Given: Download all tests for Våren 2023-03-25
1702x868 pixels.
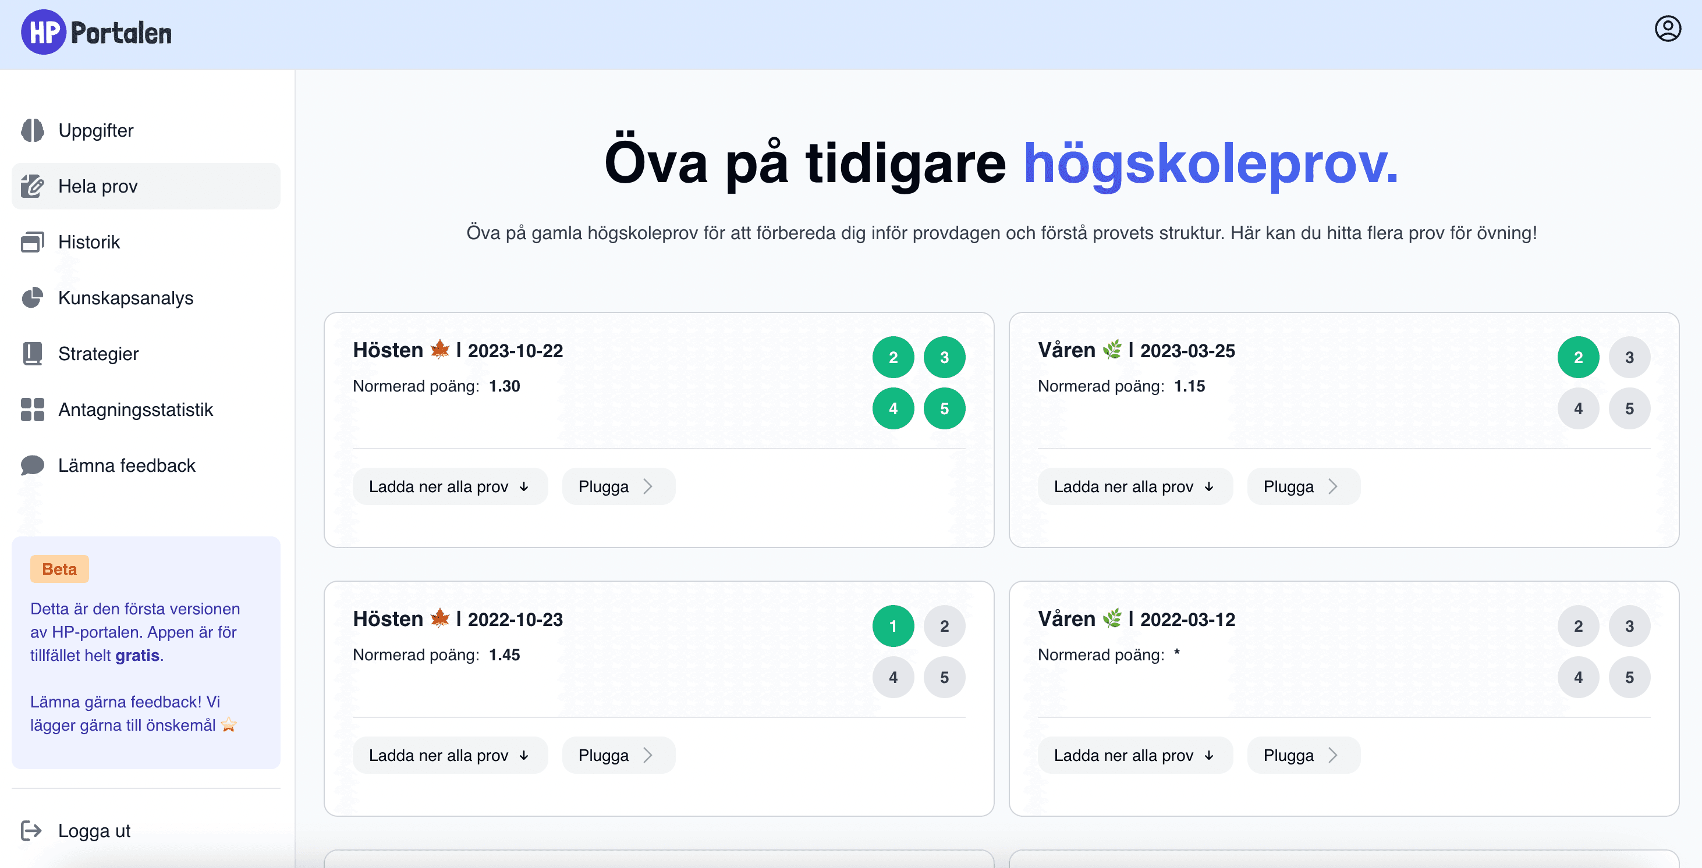Looking at the screenshot, I should click(1134, 486).
